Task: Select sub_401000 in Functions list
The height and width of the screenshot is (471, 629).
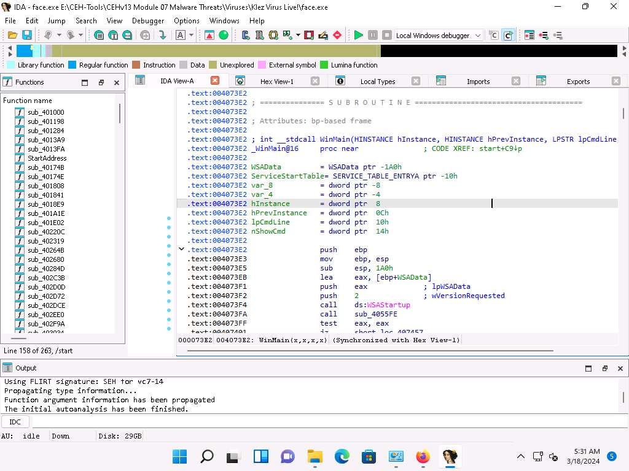Action: 45,112
